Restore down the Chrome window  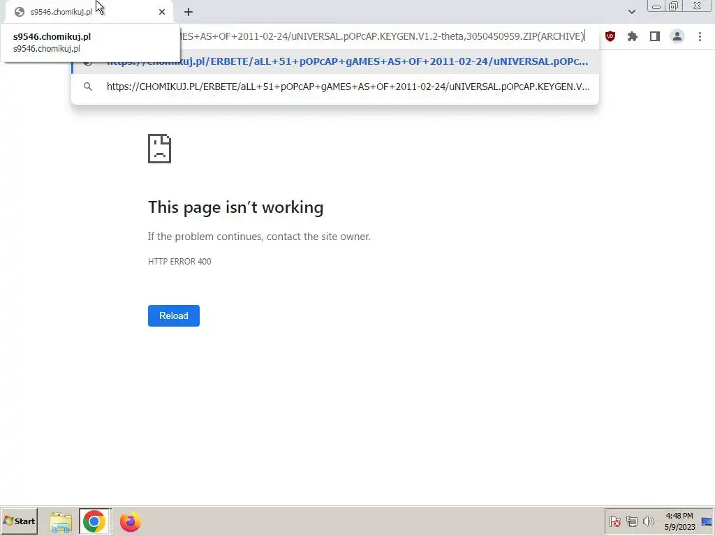coord(674,6)
